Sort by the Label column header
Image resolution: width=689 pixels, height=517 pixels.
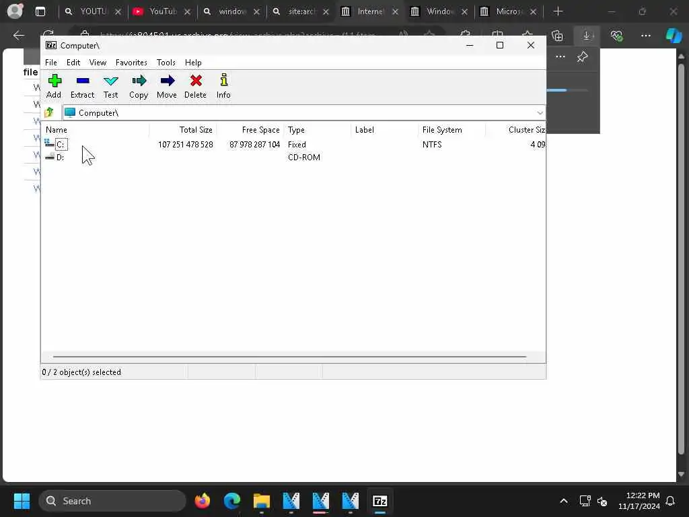click(384, 130)
